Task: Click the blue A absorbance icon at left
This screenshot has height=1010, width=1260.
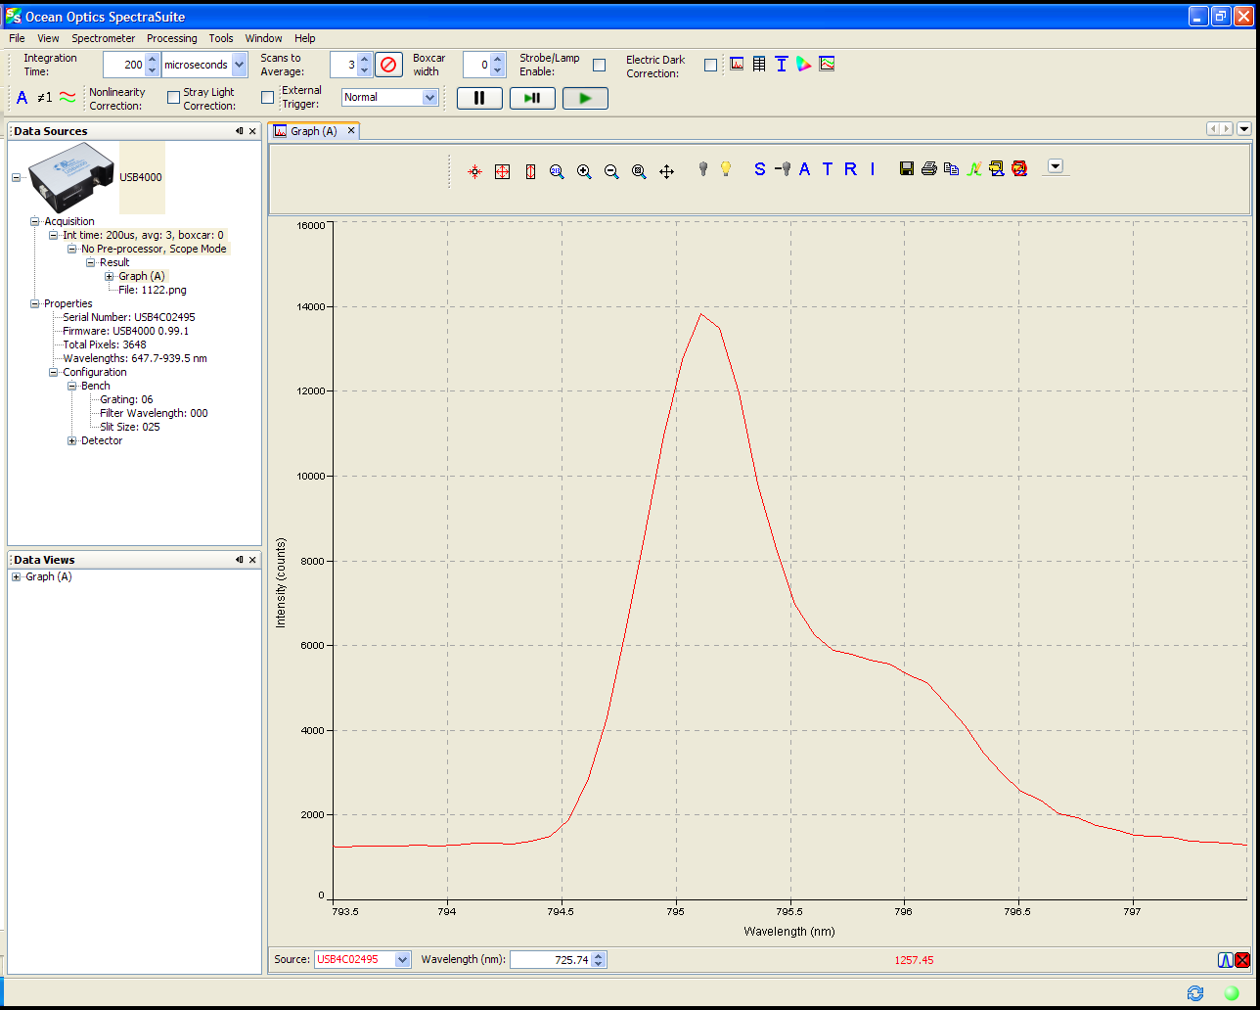Action: pyautogui.click(x=22, y=97)
